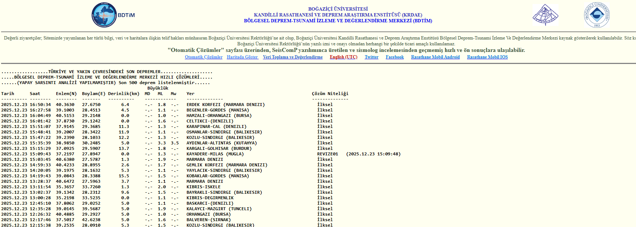Click the Tarih column header

(x=8, y=94)
